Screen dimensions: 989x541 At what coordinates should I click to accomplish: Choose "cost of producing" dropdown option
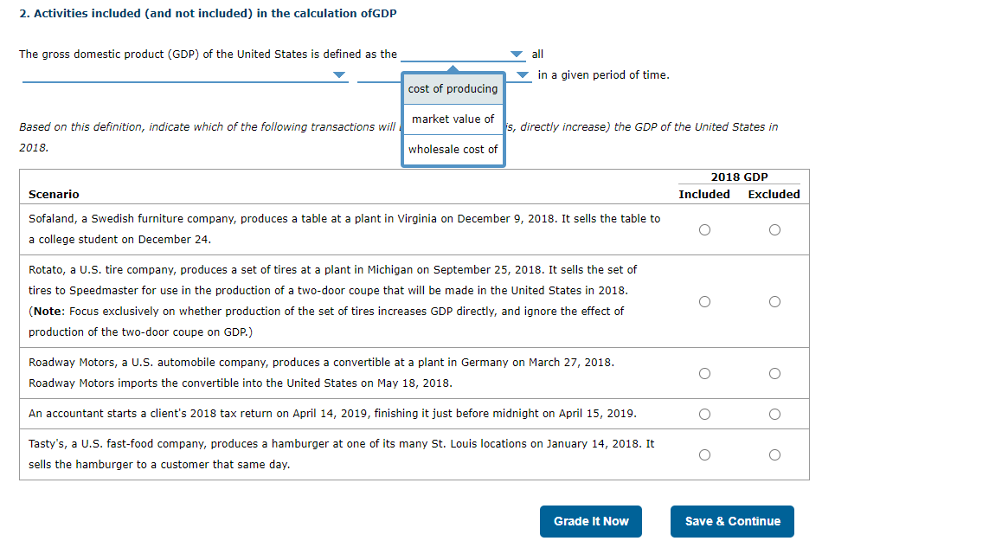point(453,88)
